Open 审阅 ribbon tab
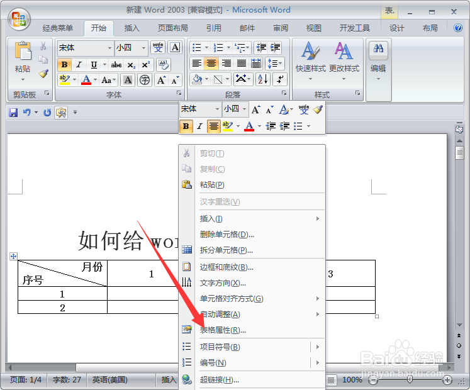Screen dimensions: 470x390 (281, 28)
